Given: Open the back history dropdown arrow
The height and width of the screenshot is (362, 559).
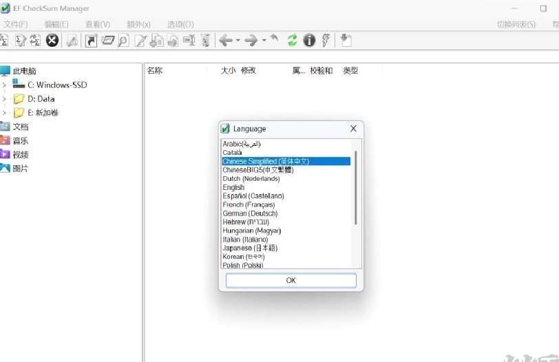Looking at the screenshot, I should point(238,41).
